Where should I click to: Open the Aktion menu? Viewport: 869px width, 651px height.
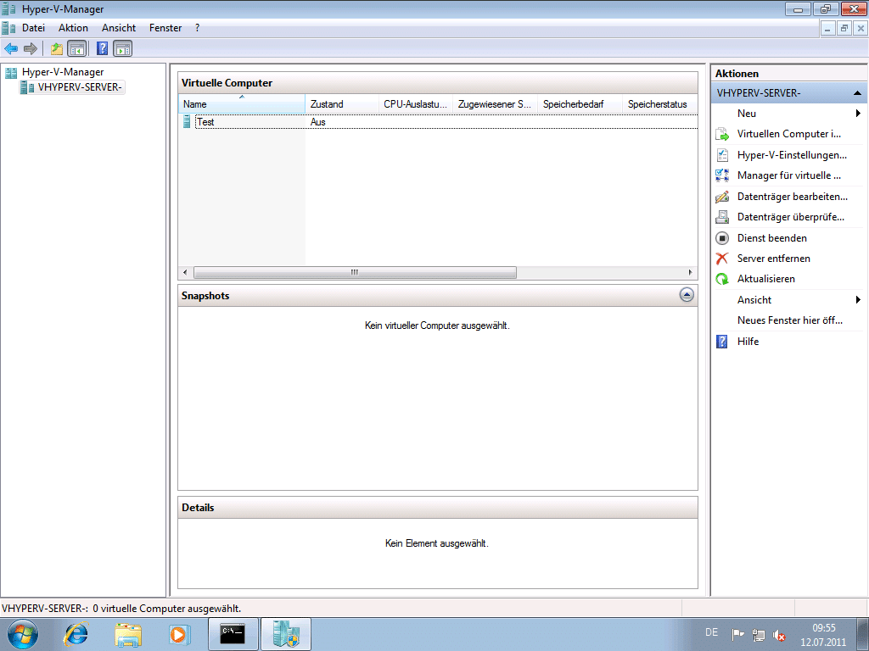tap(73, 28)
